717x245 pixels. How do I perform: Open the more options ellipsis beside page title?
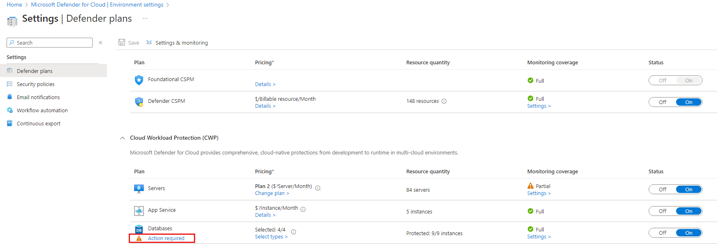145,18
